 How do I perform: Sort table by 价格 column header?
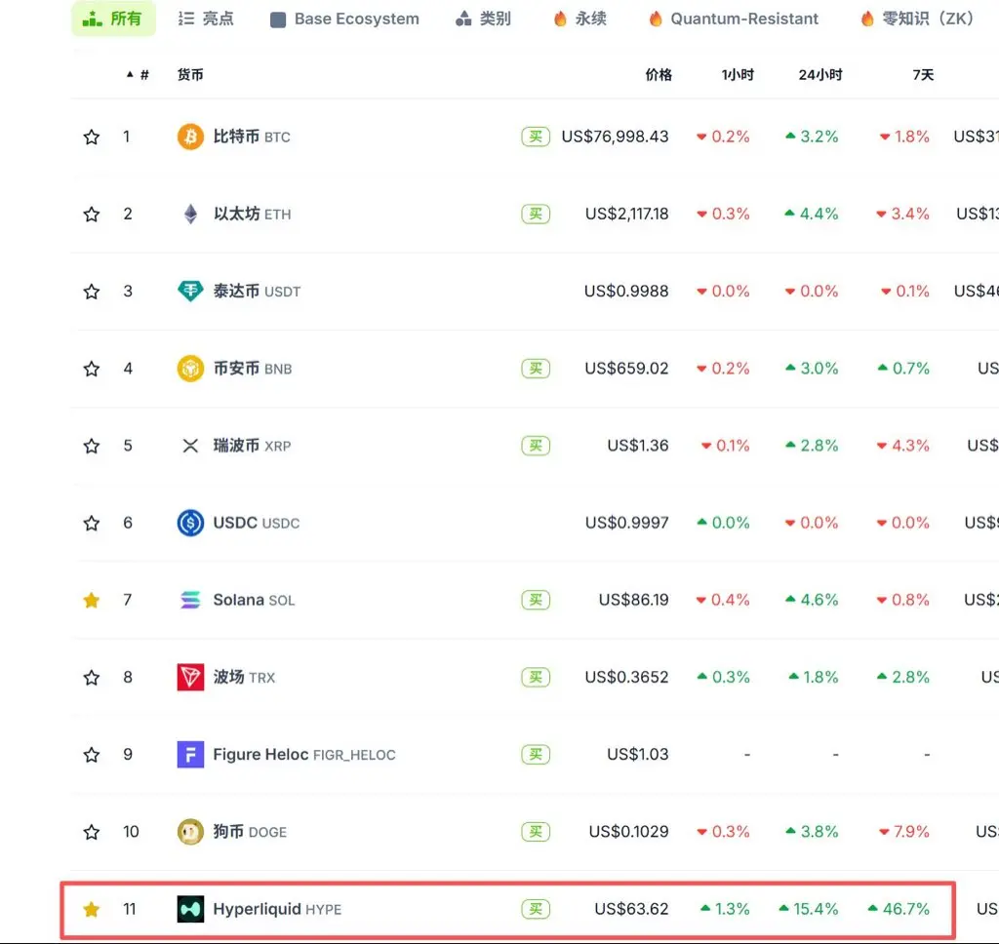(x=659, y=75)
